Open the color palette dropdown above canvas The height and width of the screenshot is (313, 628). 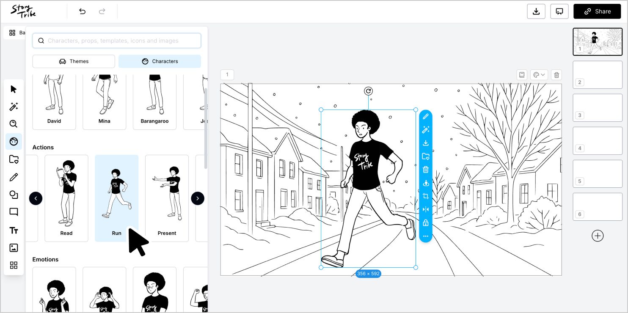click(539, 75)
